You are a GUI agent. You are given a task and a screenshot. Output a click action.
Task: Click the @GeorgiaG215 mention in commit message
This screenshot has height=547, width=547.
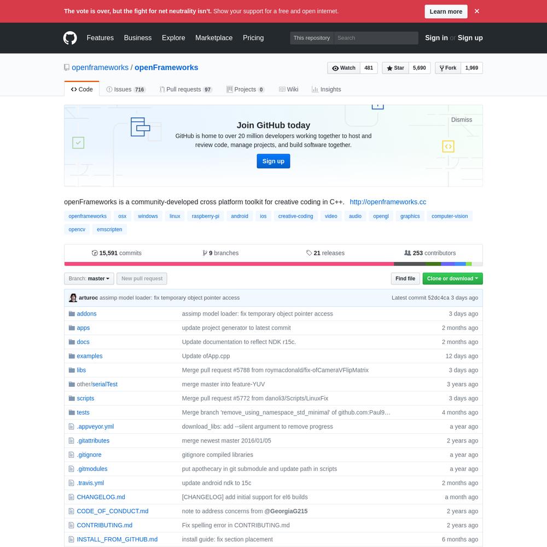point(286,511)
